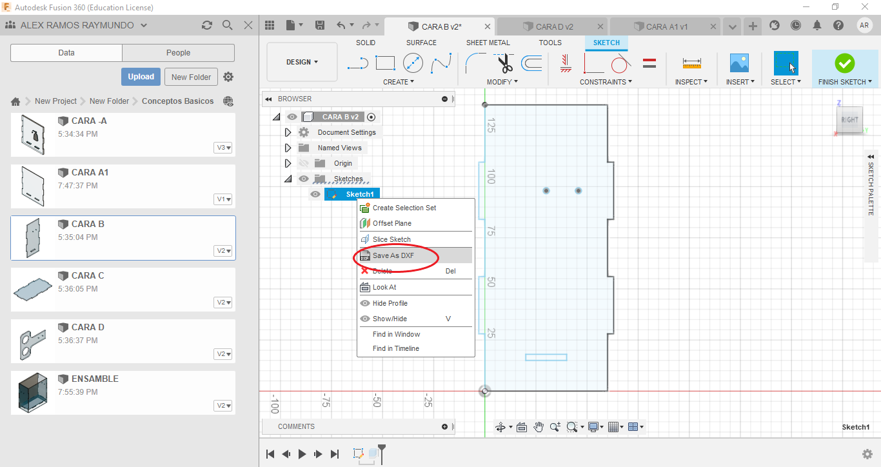Select the Offset modify tool
Screen dimensions: 881x467
pyautogui.click(x=531, y=63)
